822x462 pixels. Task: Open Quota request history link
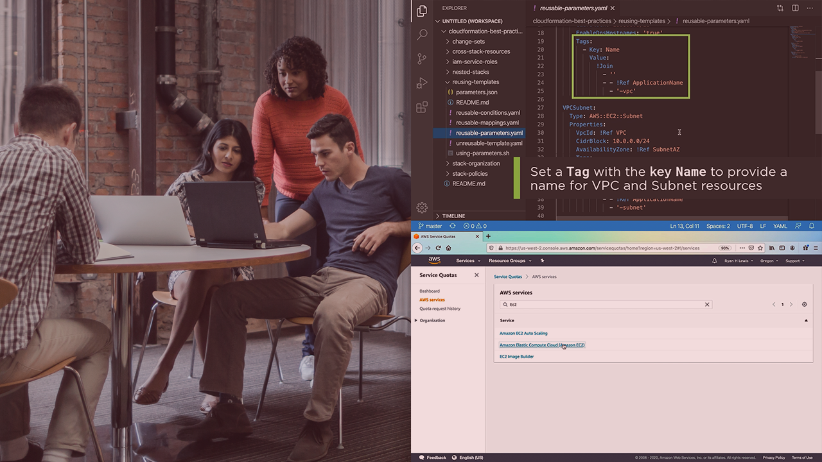[x=440, y=309]
